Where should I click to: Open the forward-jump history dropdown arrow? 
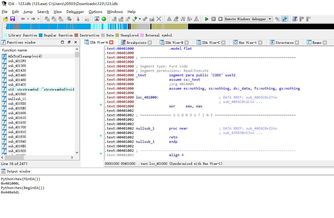tap(38, 19)
